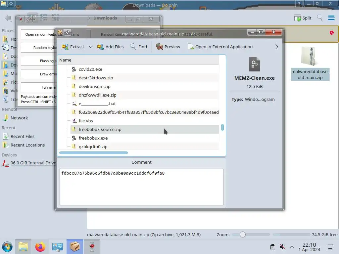Click the muted volume tray icon
339x254 pixels.
tap(282, 247)
